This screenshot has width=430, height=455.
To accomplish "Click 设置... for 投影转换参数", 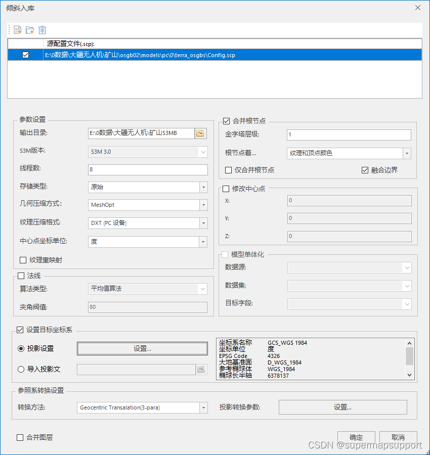I will click(342, 407).
